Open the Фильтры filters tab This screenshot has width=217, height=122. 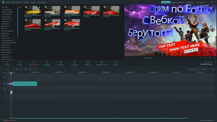pos(61,63)
